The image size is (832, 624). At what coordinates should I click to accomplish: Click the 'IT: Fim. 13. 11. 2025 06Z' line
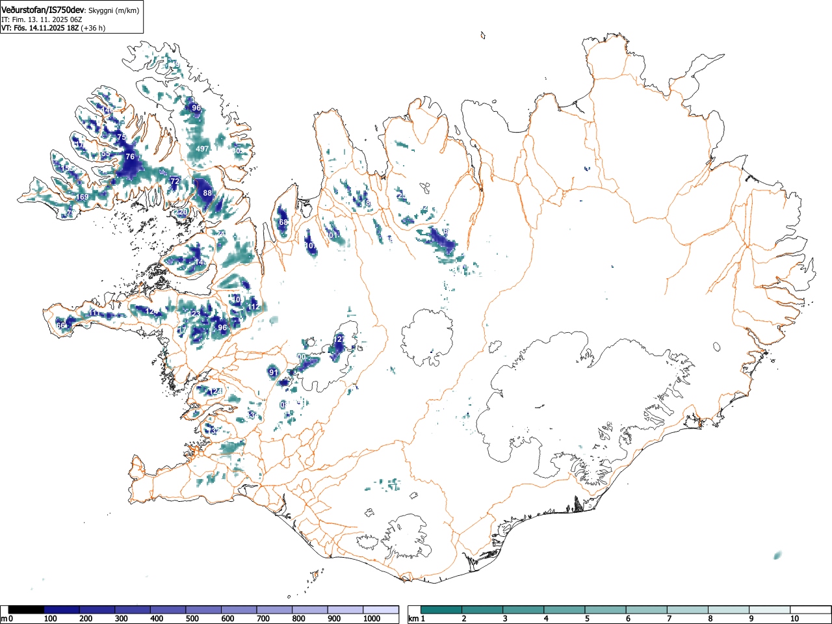41,19
